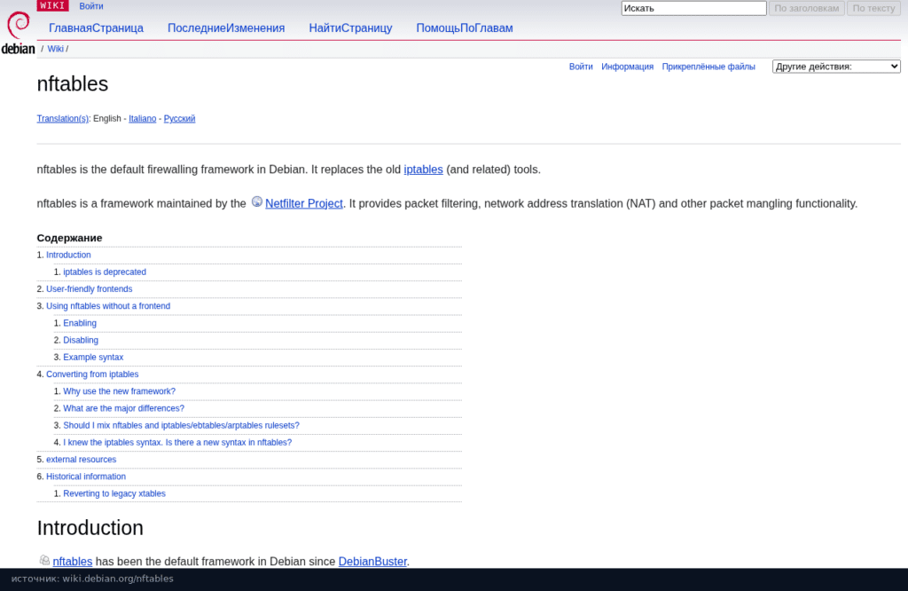Open Why use the new framework? entry
908x591 pixels.
(x=120, y=391)
